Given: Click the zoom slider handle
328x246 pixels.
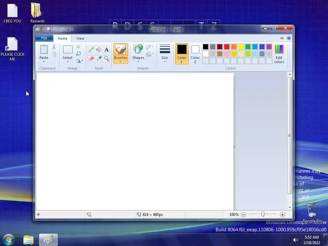Looking at the screenshot, I should pos(263,214).
